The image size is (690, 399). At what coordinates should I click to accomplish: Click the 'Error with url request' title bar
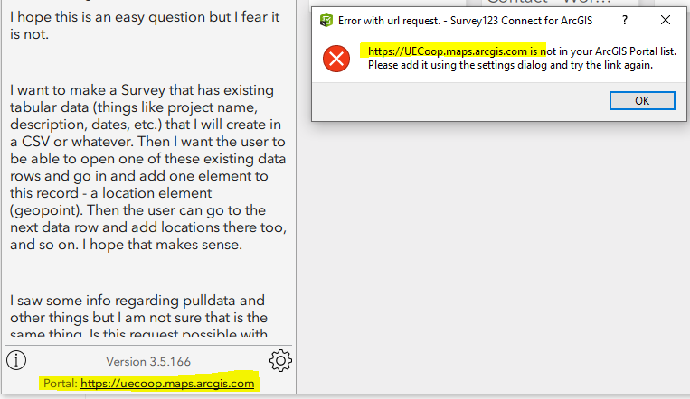click(x=465, y=21)
